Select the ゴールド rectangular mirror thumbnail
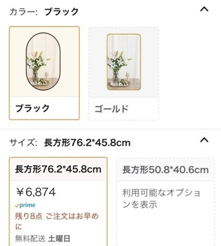Viewport: 221px width, 246px height. point(124,62)
